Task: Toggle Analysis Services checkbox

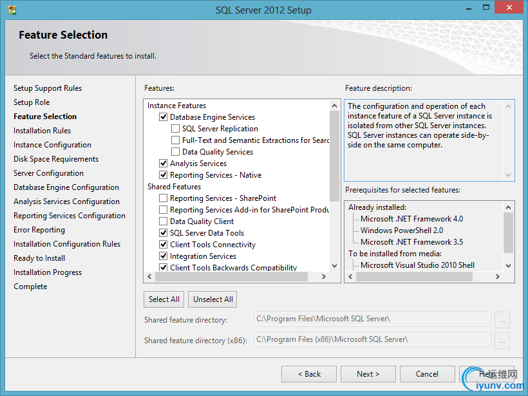Action: (x=164, y=164)
